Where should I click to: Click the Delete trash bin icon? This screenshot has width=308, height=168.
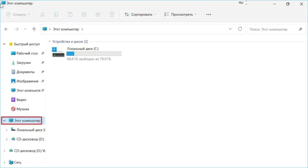pyautogui.click(x=112, y=14)
